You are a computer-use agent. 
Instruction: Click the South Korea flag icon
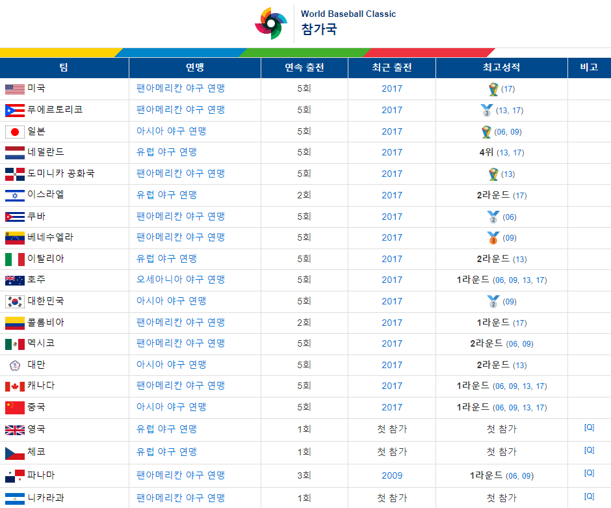coord(15,302)
